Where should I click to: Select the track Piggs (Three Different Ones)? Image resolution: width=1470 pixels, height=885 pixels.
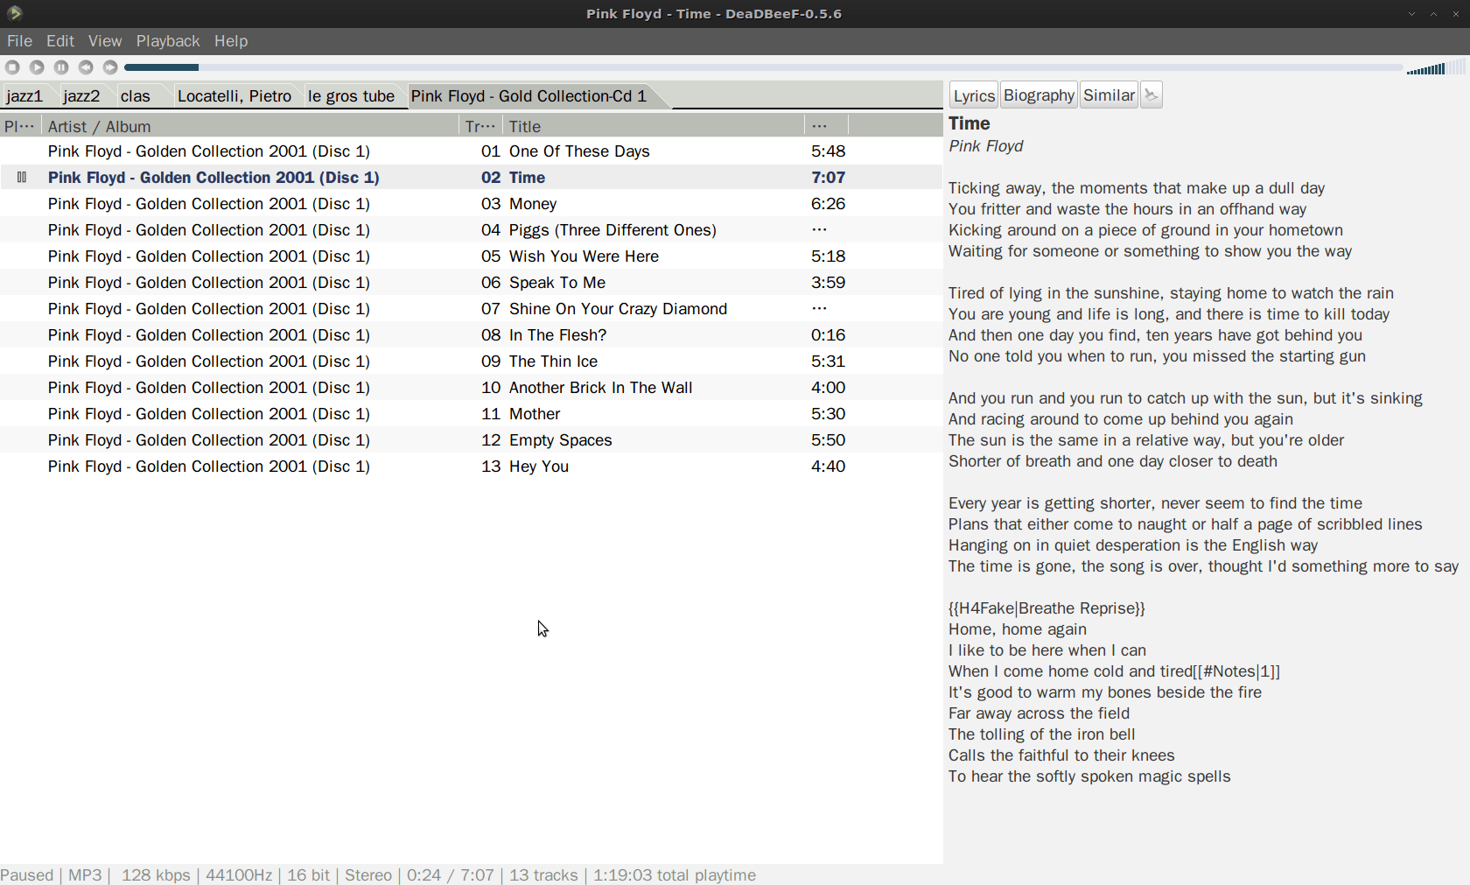point(471,230)
